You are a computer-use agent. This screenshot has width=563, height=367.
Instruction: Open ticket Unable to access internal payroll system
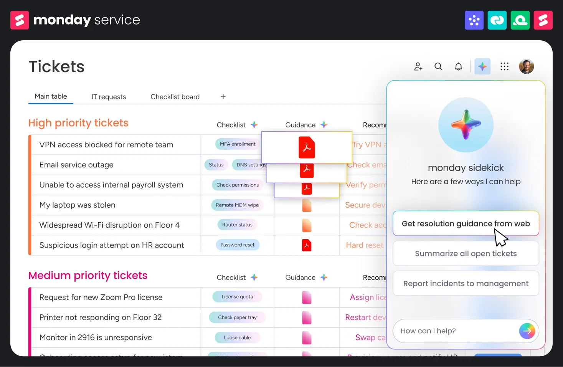coord(111,185)
